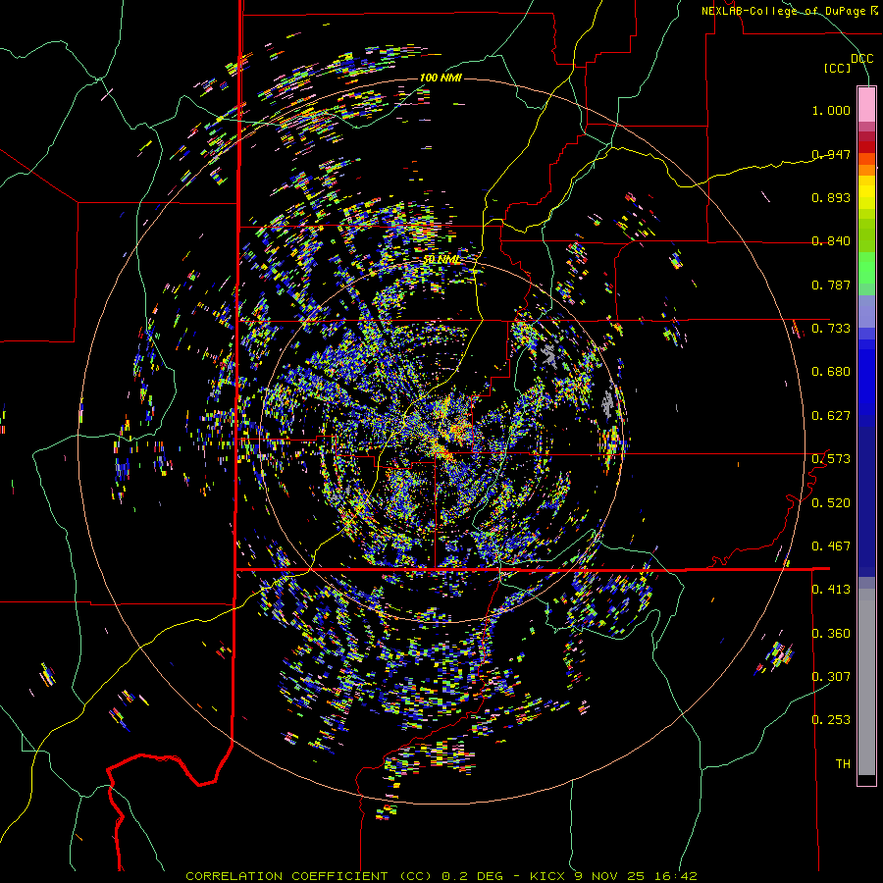Image resolution: width=883 pixels, height=883 pixels.
Task: Click the DCC product label above color bar
Action: [x=861, y=59]
